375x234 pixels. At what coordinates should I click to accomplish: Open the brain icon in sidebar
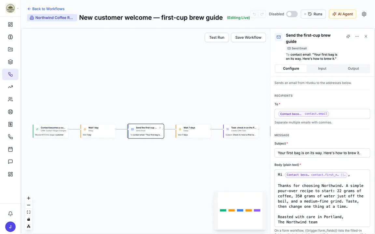[x=10, y=37]
